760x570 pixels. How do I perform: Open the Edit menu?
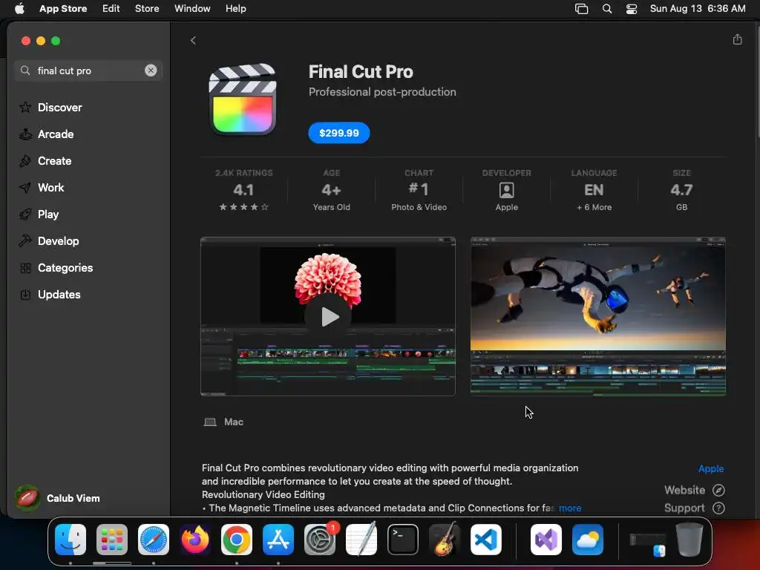click(111, 9)
